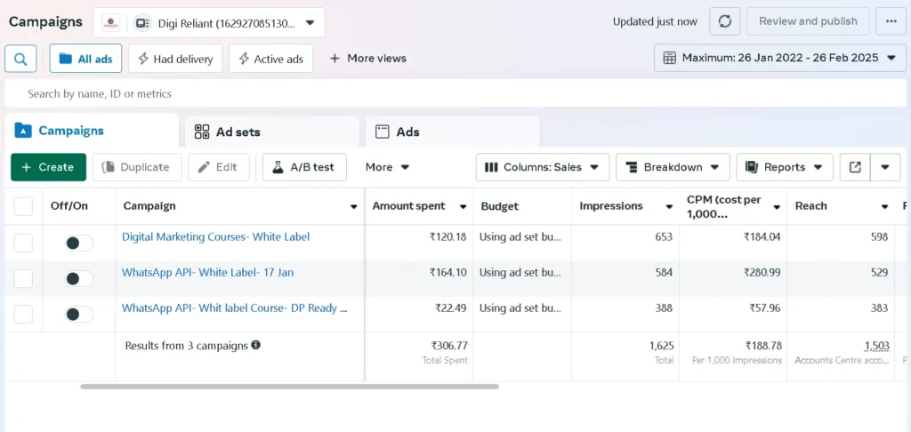Viewport: 911px width, 432px height.
Task: Click the horizontal table scrollbar
Action: point(289,386)
